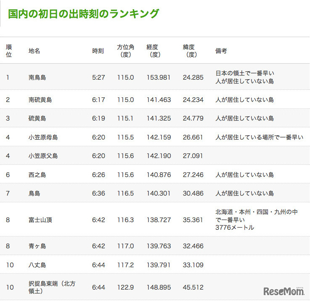Click longitude value 142.159
310x301 pixels.
click(x=159, y=137)
